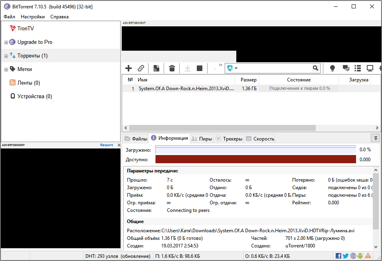382x261 pixels.
Task: Open the Настройки menu
Action: tap(33, 17)
